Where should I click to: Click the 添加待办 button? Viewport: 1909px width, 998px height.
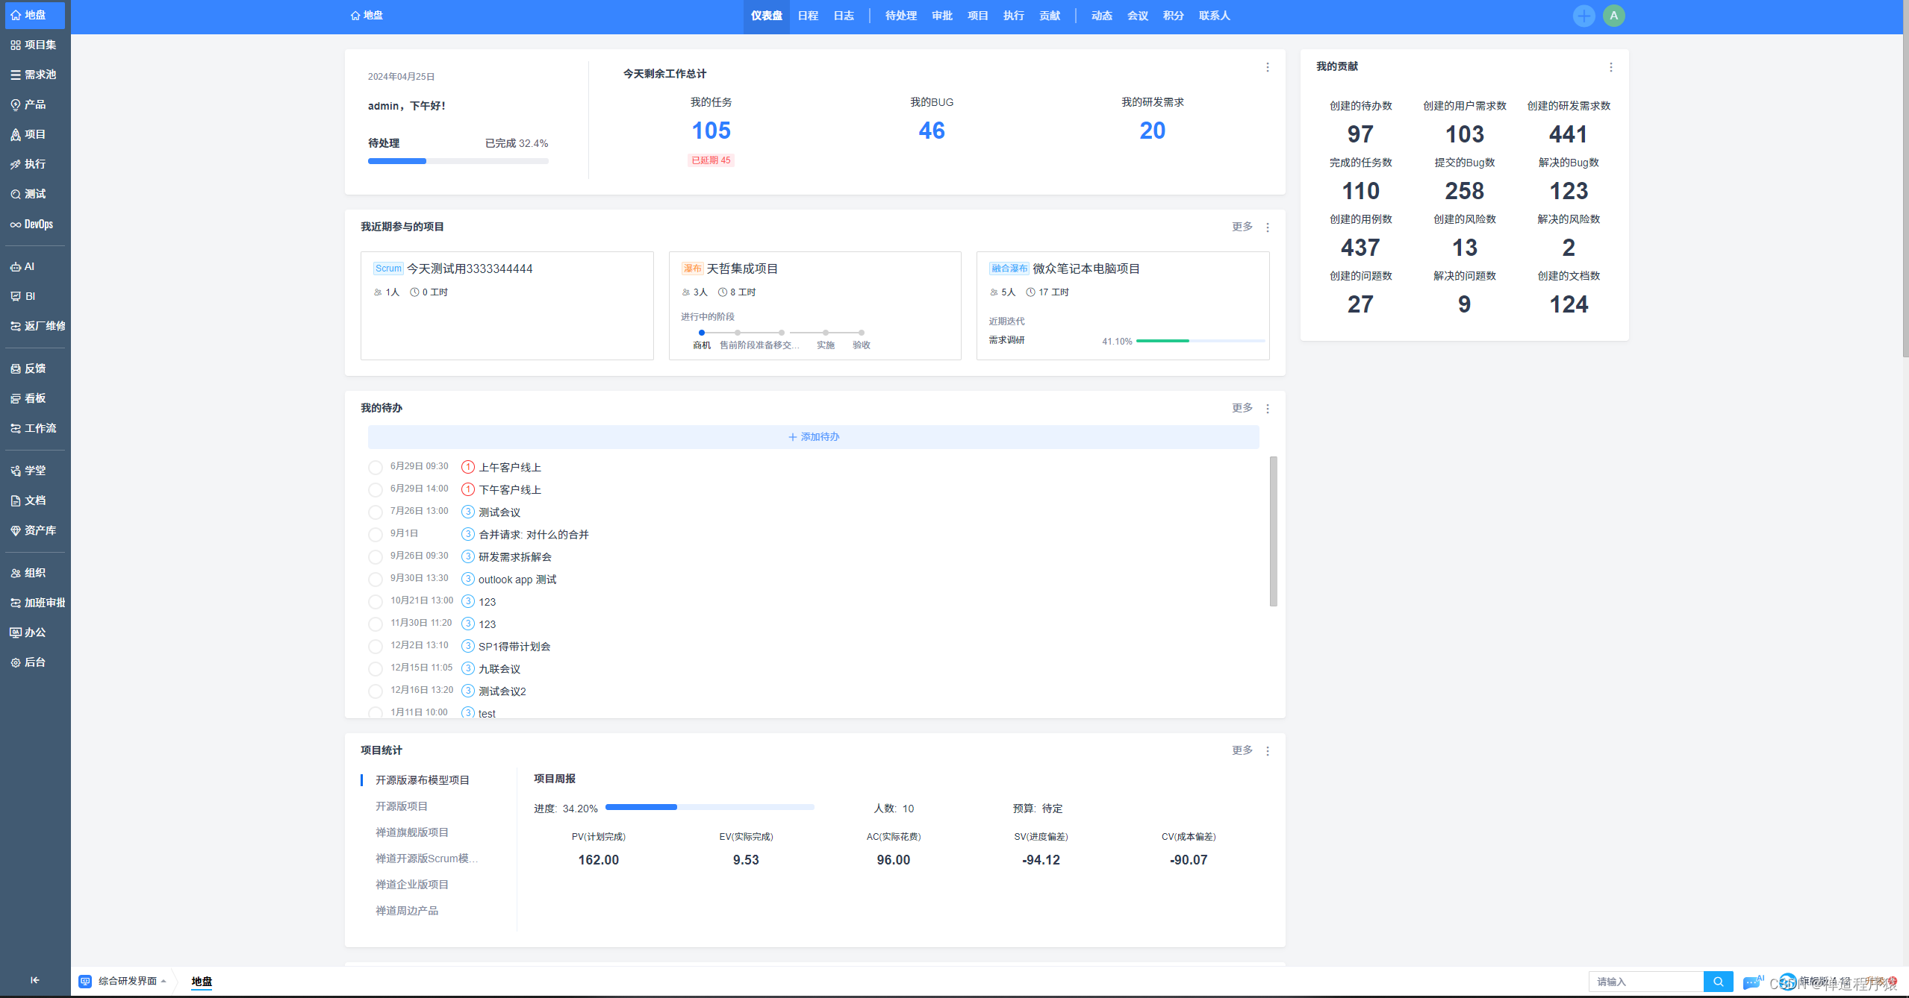click(x=813, y=437)
